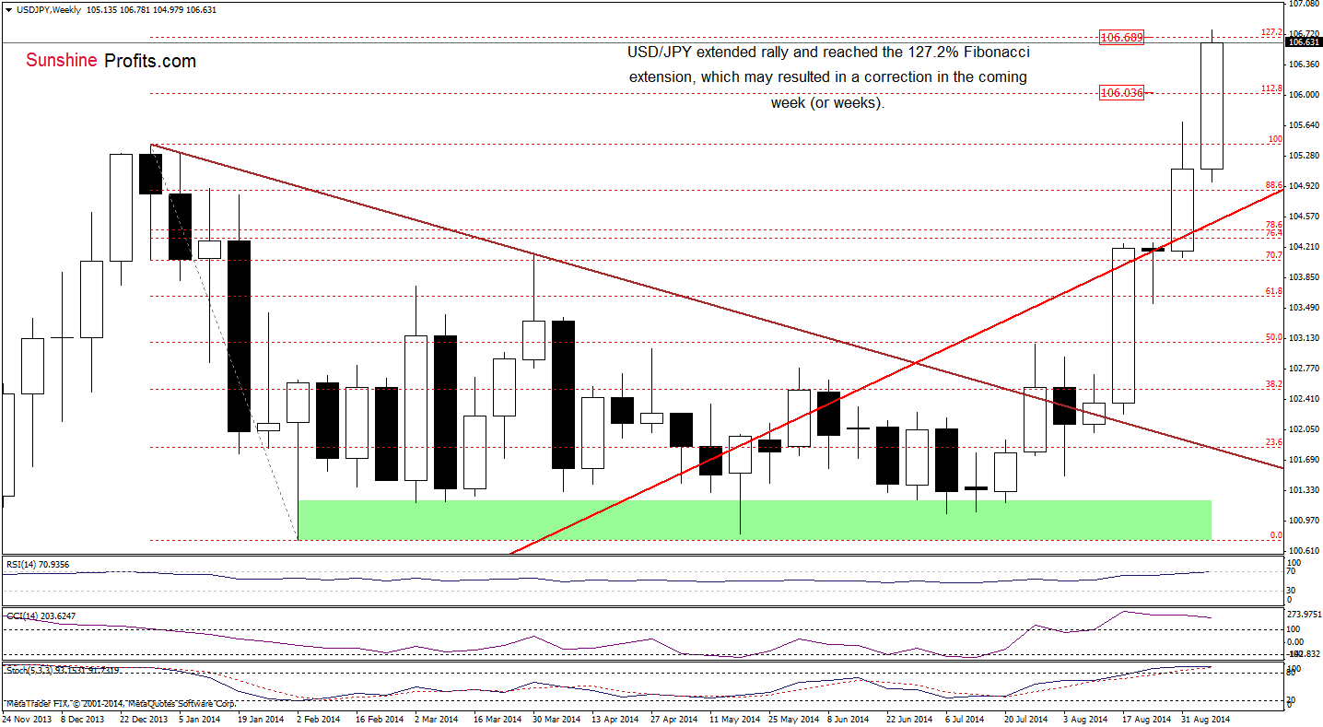Click the CCI scale value 273.9751
The width and height of the screenshot is (1323, 727).
pos(1304,614)
